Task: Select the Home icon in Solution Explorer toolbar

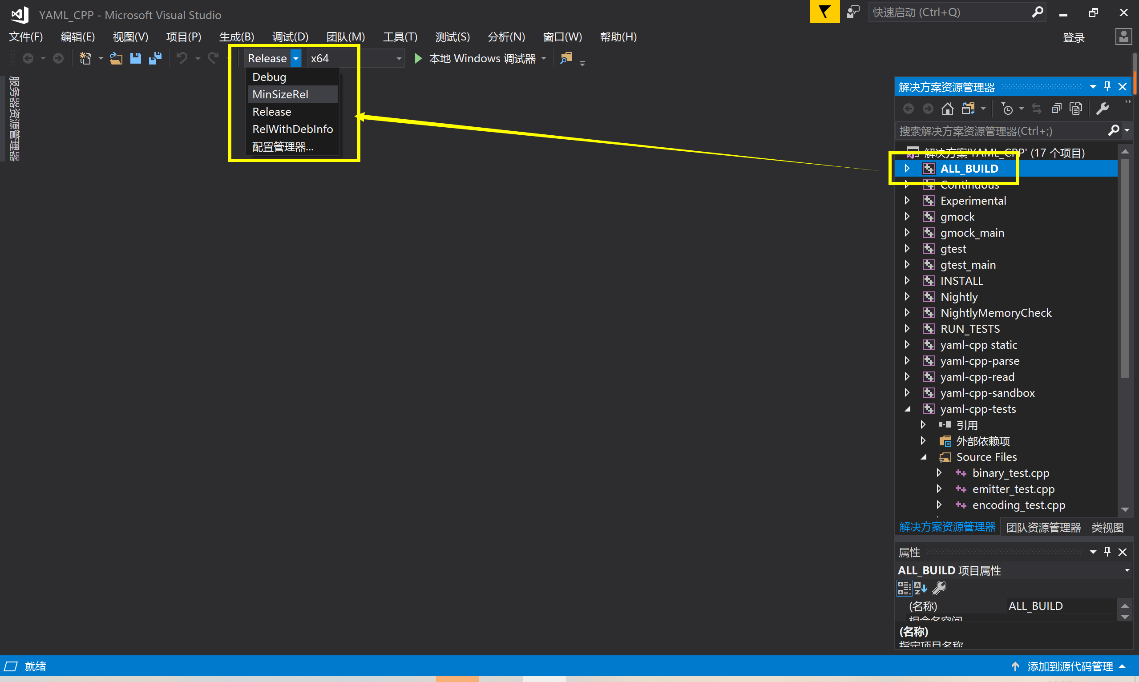Action: point(947,109)
